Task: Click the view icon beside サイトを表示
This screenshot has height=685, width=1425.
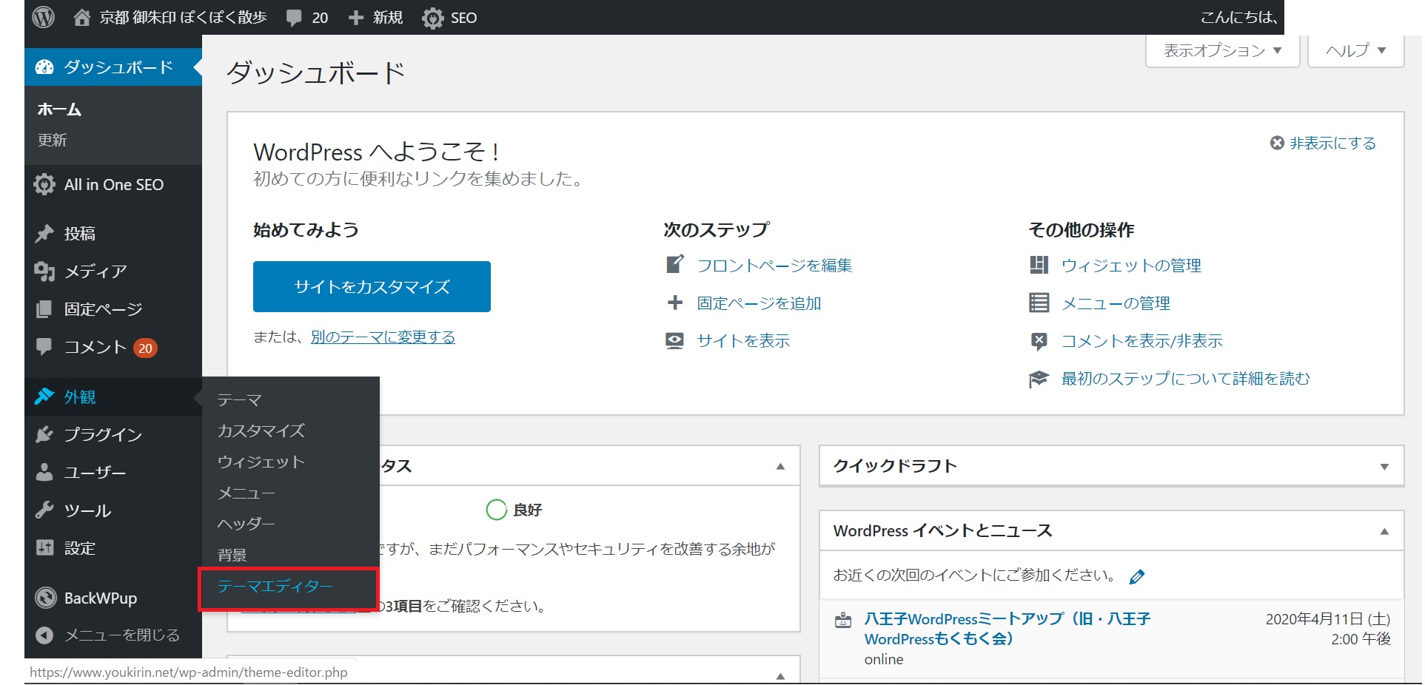Action: click(674, 340)
